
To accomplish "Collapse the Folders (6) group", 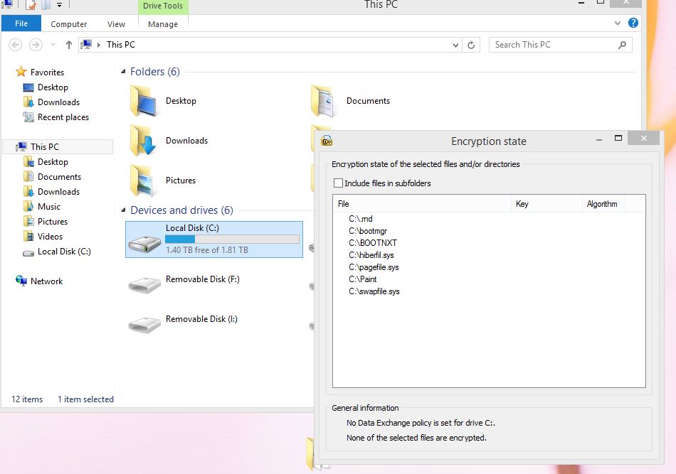I will pos(123,72).
